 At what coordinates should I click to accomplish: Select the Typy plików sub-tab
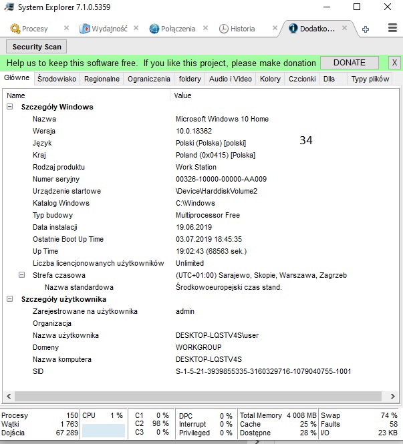pos(370,79)
